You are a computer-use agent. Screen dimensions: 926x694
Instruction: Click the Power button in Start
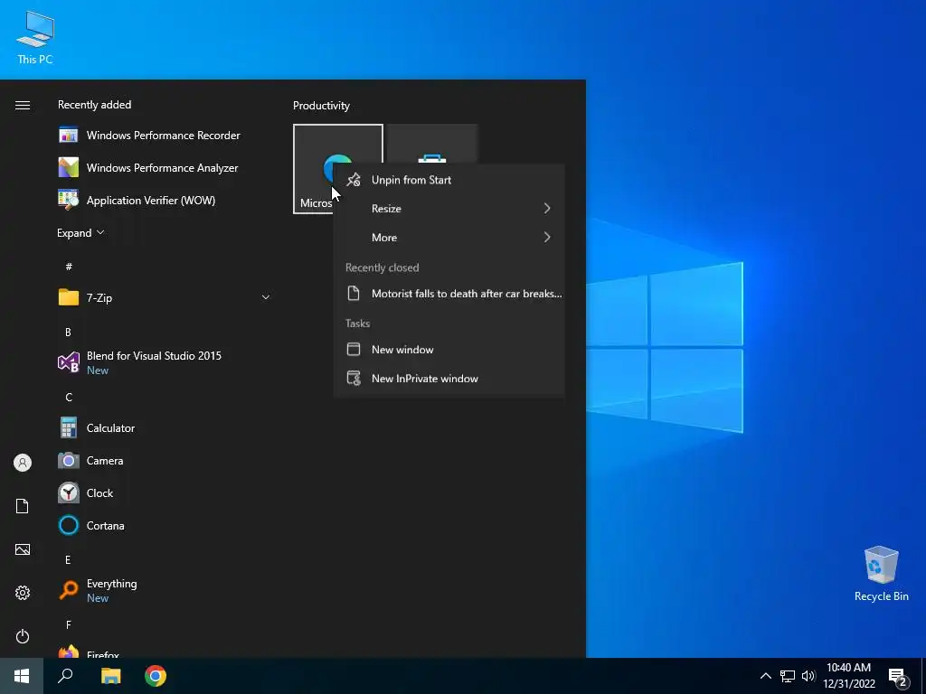click(x=23, y=636)
